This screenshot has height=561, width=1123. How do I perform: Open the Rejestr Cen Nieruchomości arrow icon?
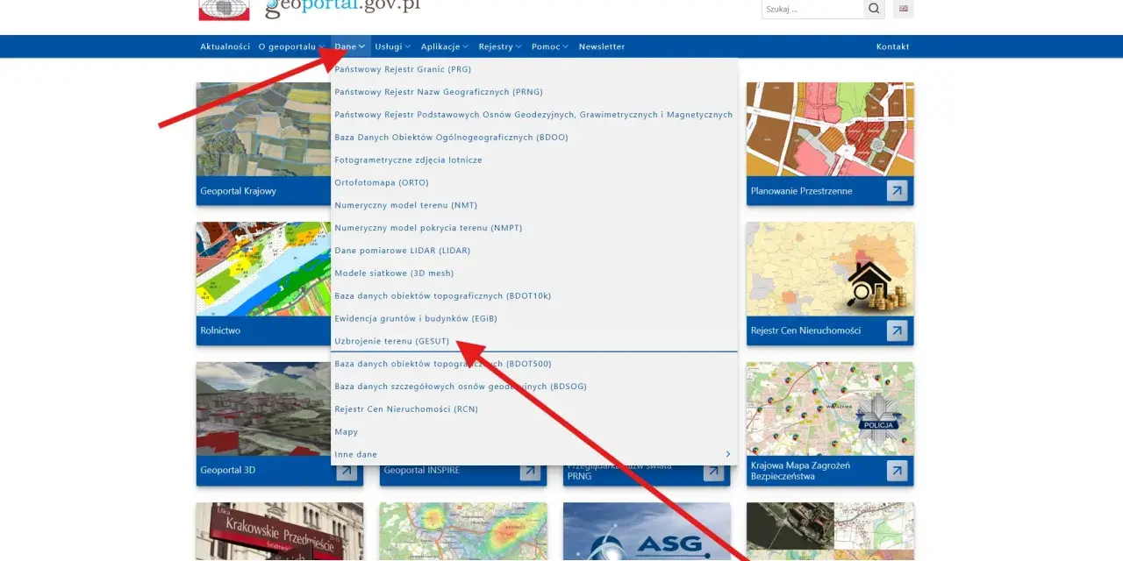pos(897,330)
